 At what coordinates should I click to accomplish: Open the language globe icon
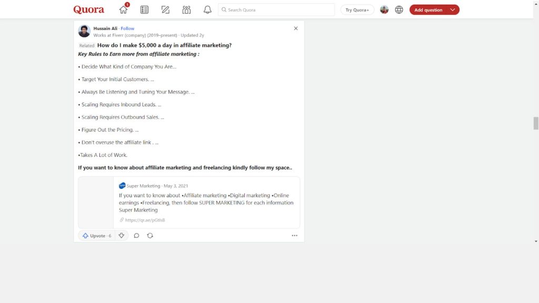(399, 9)
